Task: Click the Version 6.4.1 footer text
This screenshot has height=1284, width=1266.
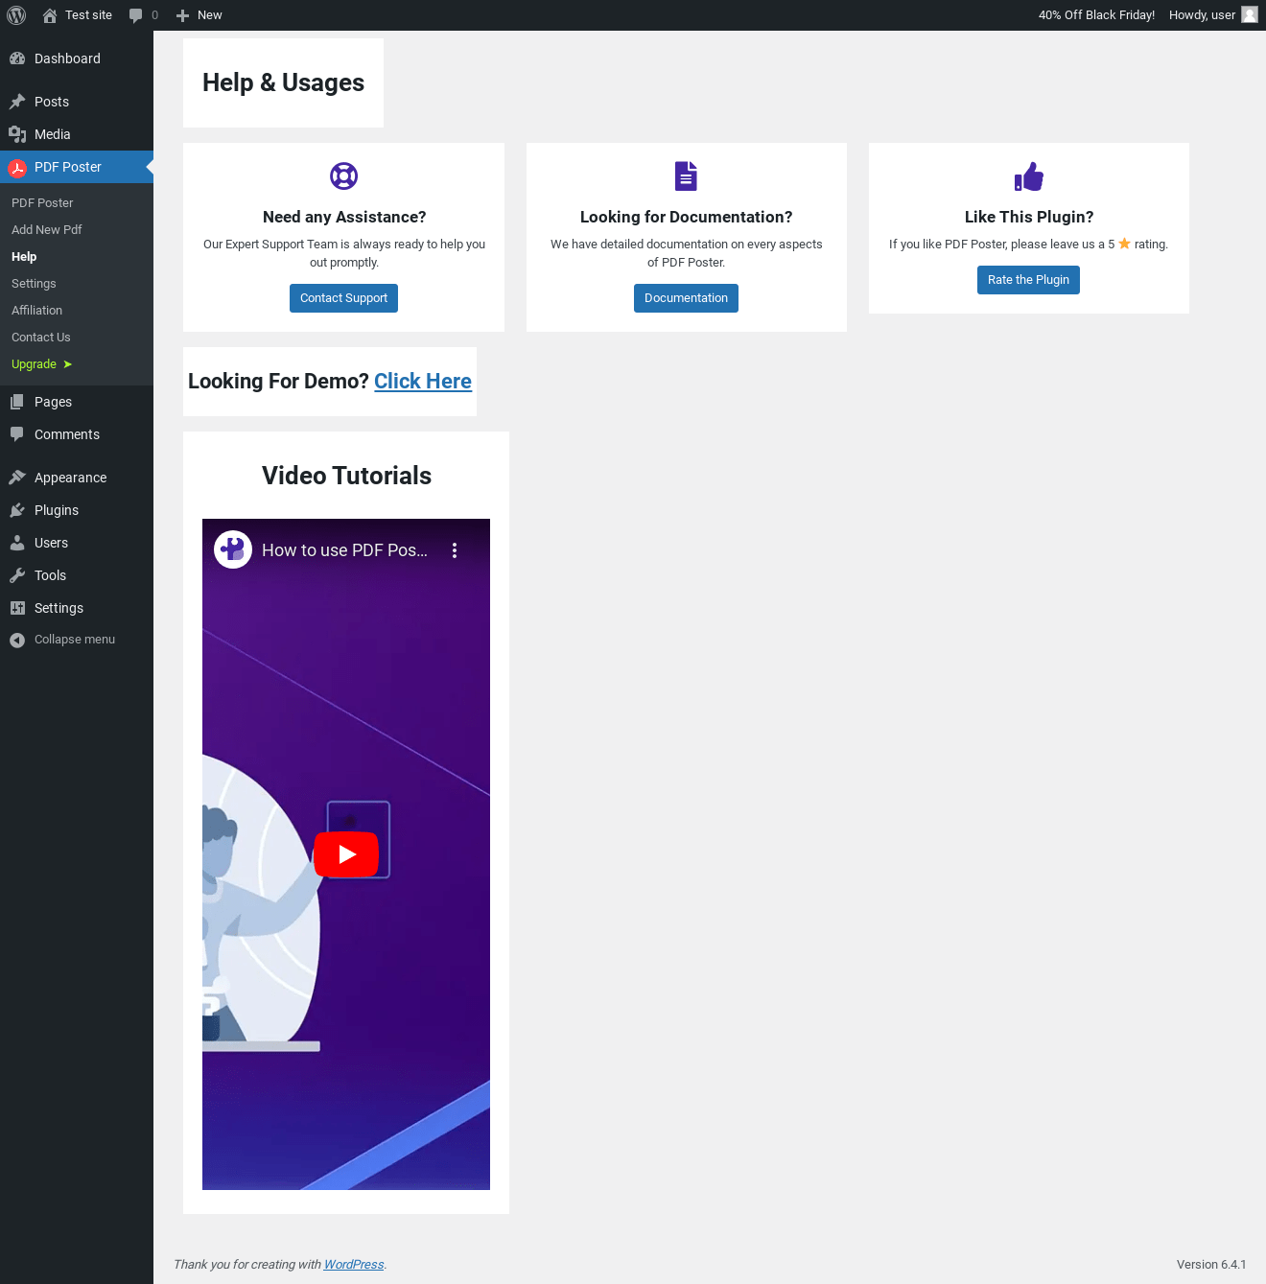Action: pyautogui.click(x=1211, y=1265)
